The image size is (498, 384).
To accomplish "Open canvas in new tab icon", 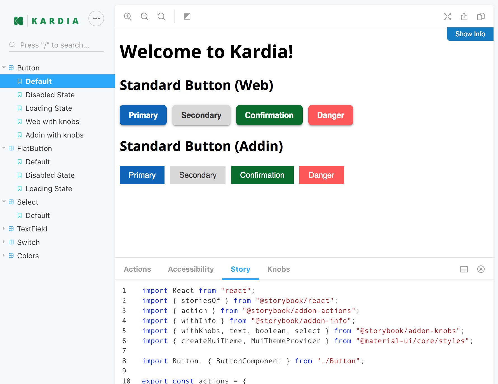I will coord(464,16).
